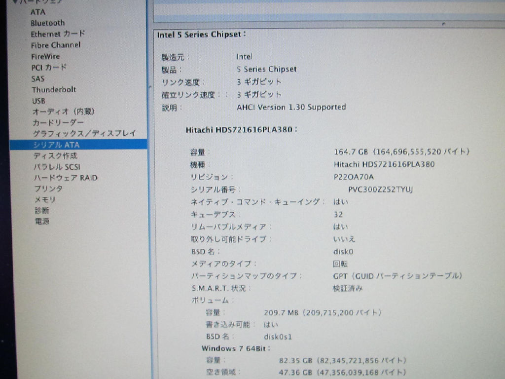505x379 pixels.
Task: Click the highlighted シリアル ATA item
Action: coord(56,145)
